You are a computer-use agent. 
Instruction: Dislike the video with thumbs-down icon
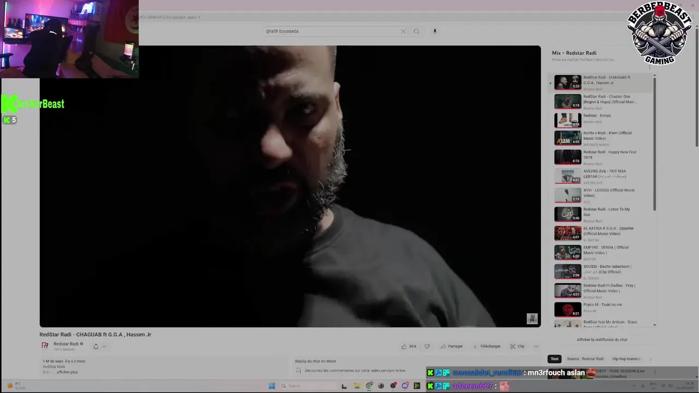[427, 346]
